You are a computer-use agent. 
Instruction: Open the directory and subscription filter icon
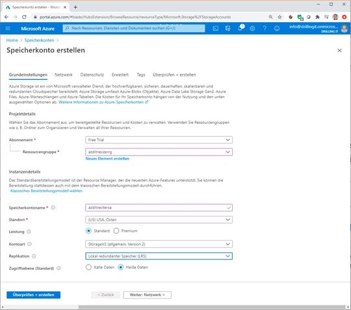(x=228, y=29)
